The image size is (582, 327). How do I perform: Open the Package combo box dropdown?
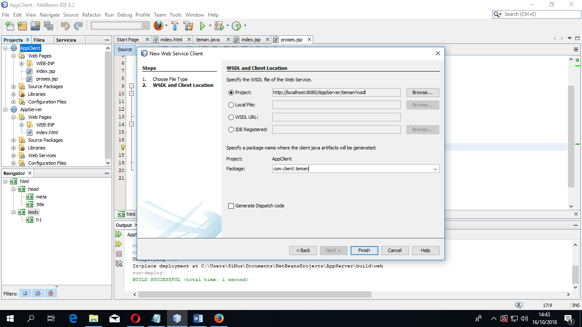[x=435, y=169]
